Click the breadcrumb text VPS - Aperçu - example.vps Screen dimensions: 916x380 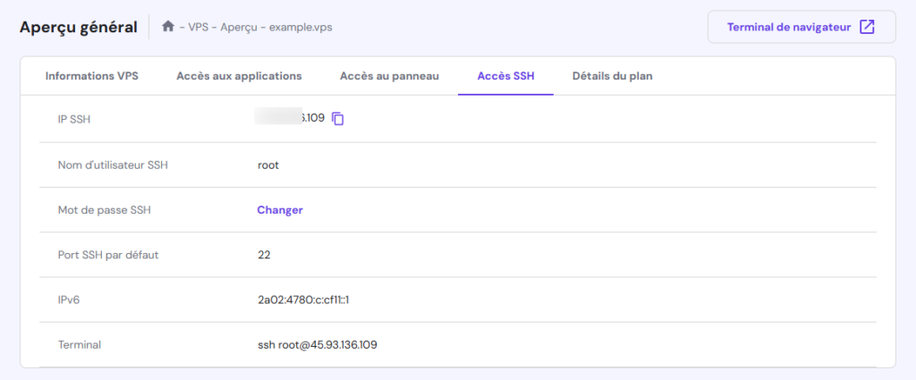coord(260,27)
